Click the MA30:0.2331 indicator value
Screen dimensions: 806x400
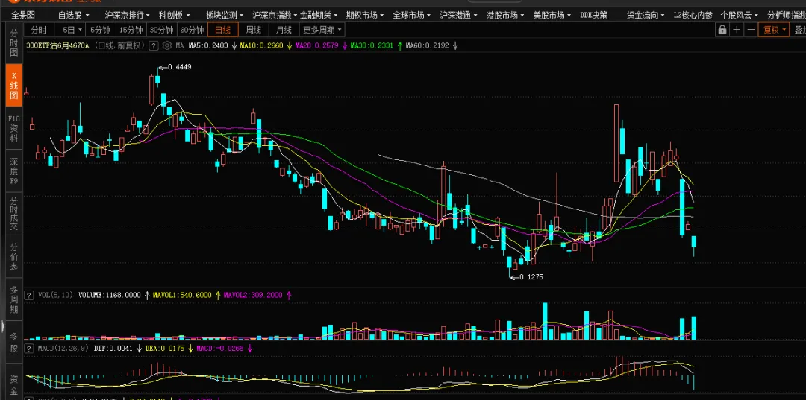tap(372, 45)
